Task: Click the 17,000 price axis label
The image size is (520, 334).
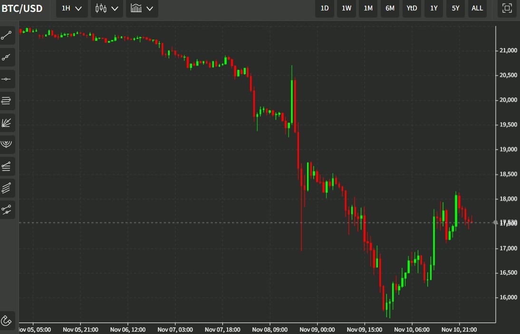Action: tap(508, 248)
